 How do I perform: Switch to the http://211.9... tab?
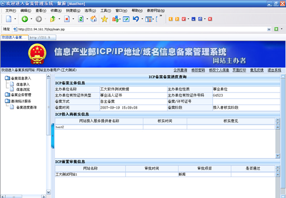coord(42,38)
